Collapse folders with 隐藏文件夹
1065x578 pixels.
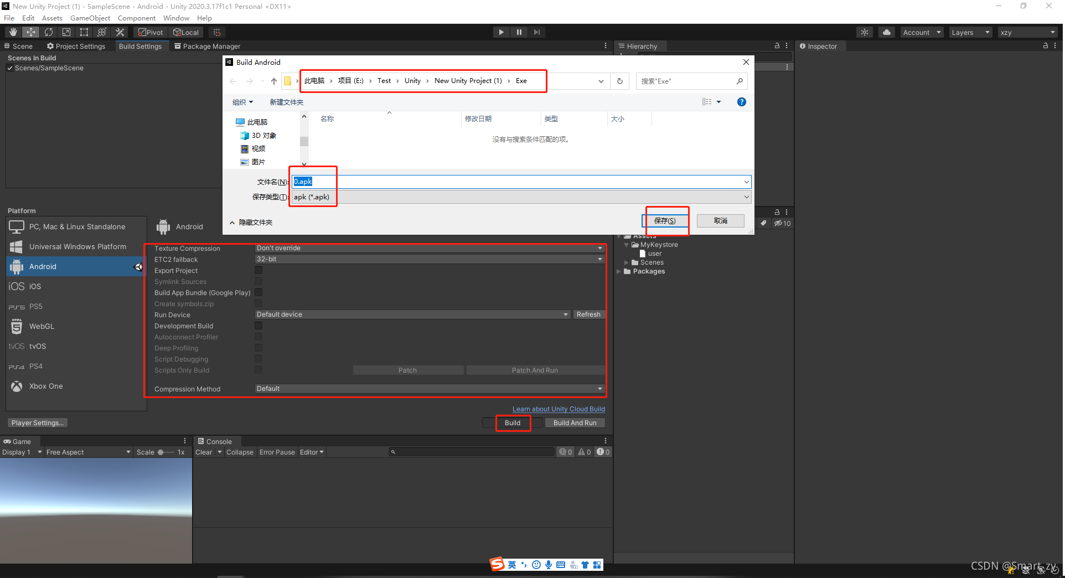pos(251,223)
